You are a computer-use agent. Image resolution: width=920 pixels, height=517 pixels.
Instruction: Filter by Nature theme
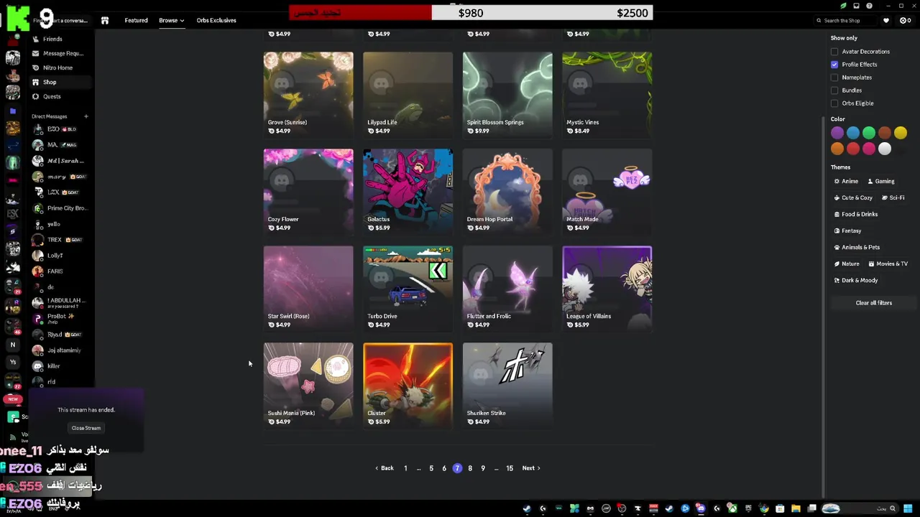[x=847, y=264]
